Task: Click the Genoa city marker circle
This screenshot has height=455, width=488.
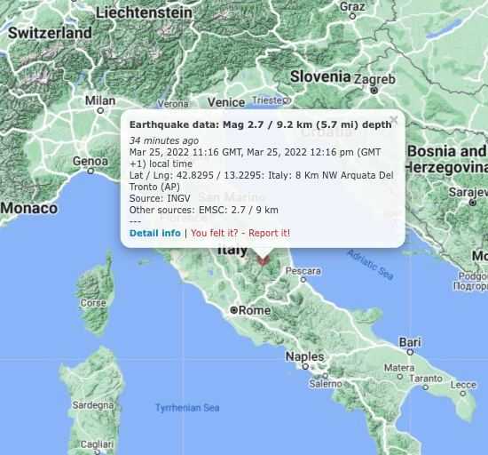Action: (x=91, y=172)
